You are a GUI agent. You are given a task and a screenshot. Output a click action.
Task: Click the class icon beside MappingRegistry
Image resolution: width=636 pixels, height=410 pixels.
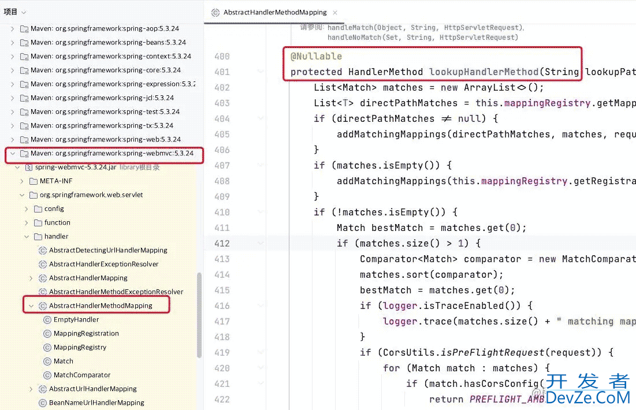pos(47,348)
